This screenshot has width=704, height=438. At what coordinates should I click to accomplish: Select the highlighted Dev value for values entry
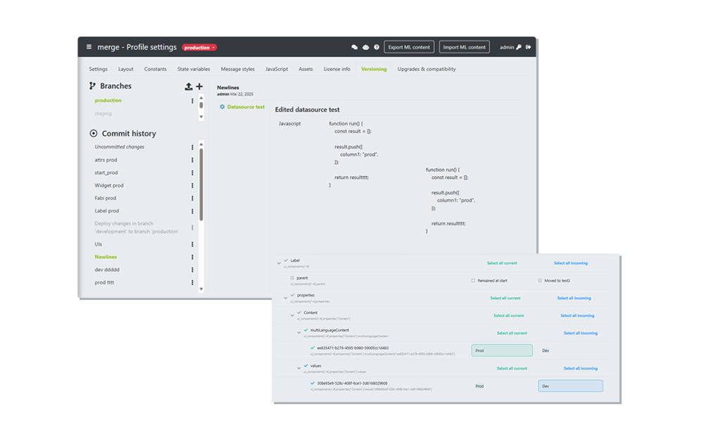click(570, 386)
